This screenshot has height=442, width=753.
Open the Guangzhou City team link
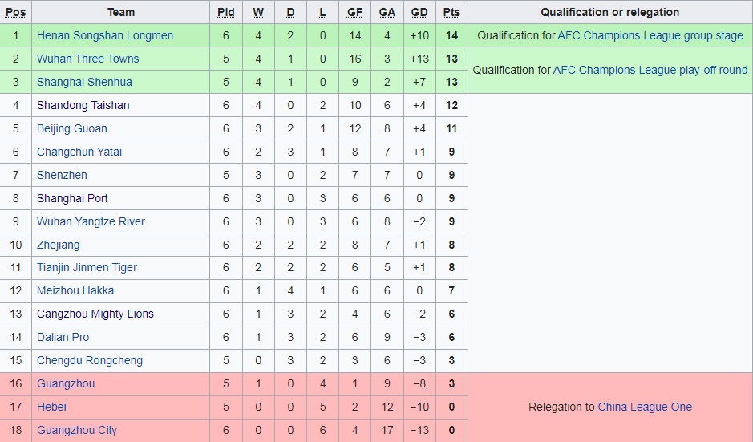point(77,430)
